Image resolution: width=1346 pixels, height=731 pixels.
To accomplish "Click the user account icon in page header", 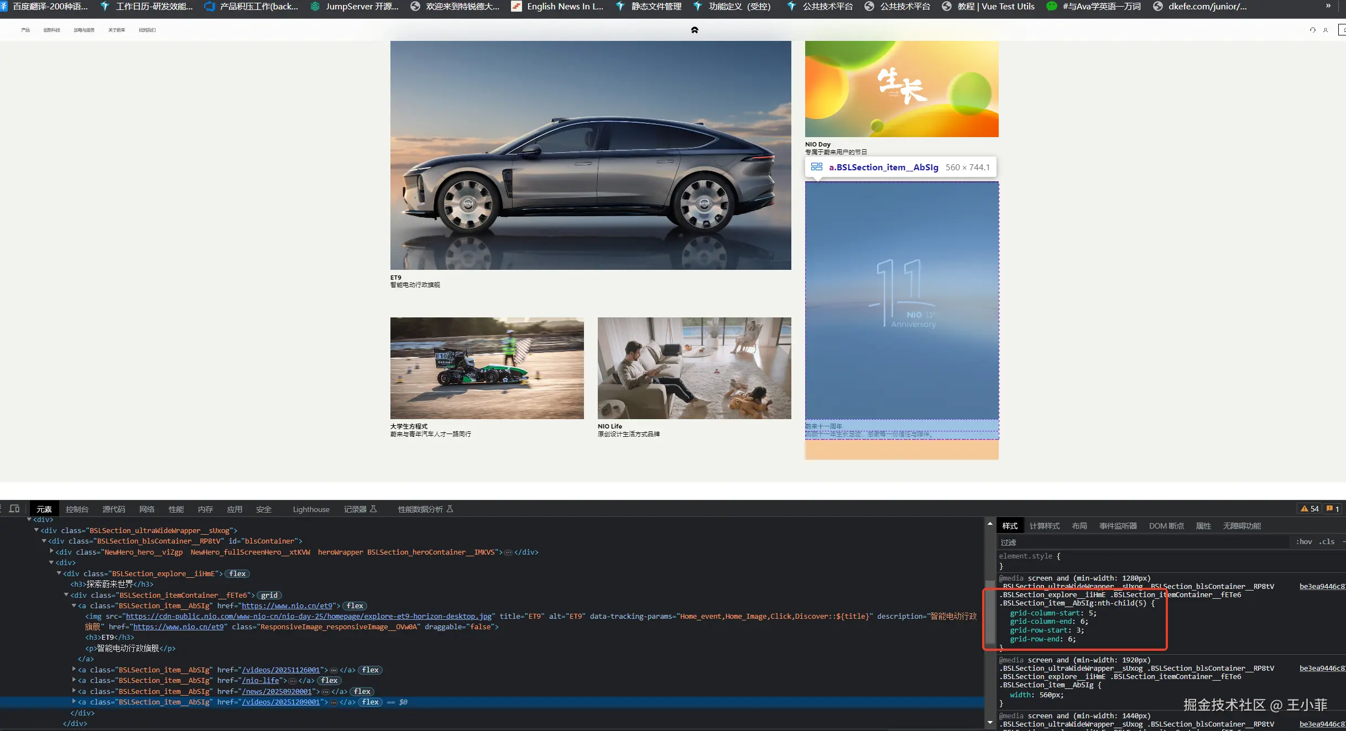I will click(x=1326, y=30).
